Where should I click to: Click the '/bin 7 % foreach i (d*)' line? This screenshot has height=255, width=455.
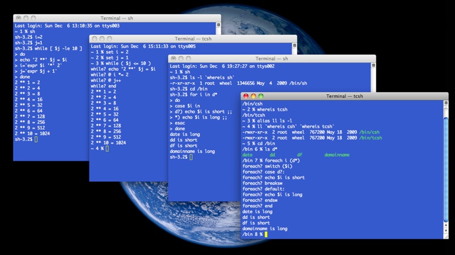[271, 160]
